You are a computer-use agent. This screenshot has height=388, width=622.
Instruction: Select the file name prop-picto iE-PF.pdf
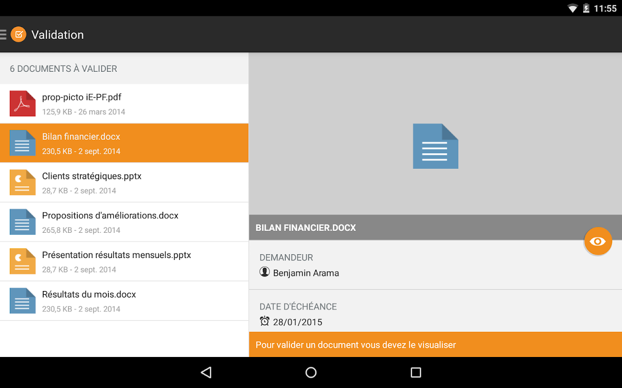click(x=82, y=97)
